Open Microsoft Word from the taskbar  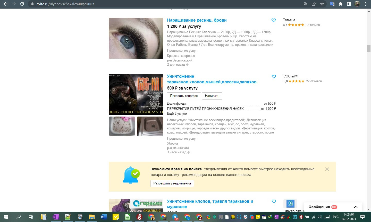(104, 217)
